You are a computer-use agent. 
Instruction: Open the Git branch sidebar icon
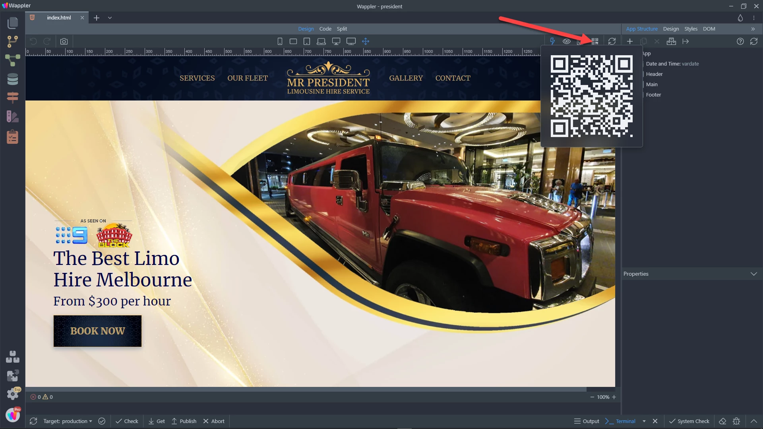[x=13, y=41]
